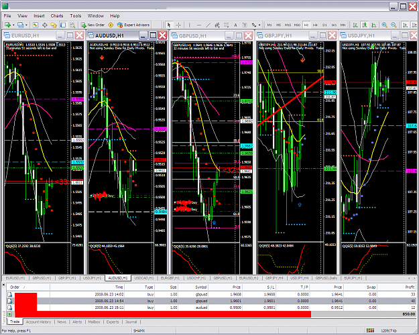Sort orders by Symbol column header
The height and width of the screenshot is (335, 419).
click(x=192, y=287)
